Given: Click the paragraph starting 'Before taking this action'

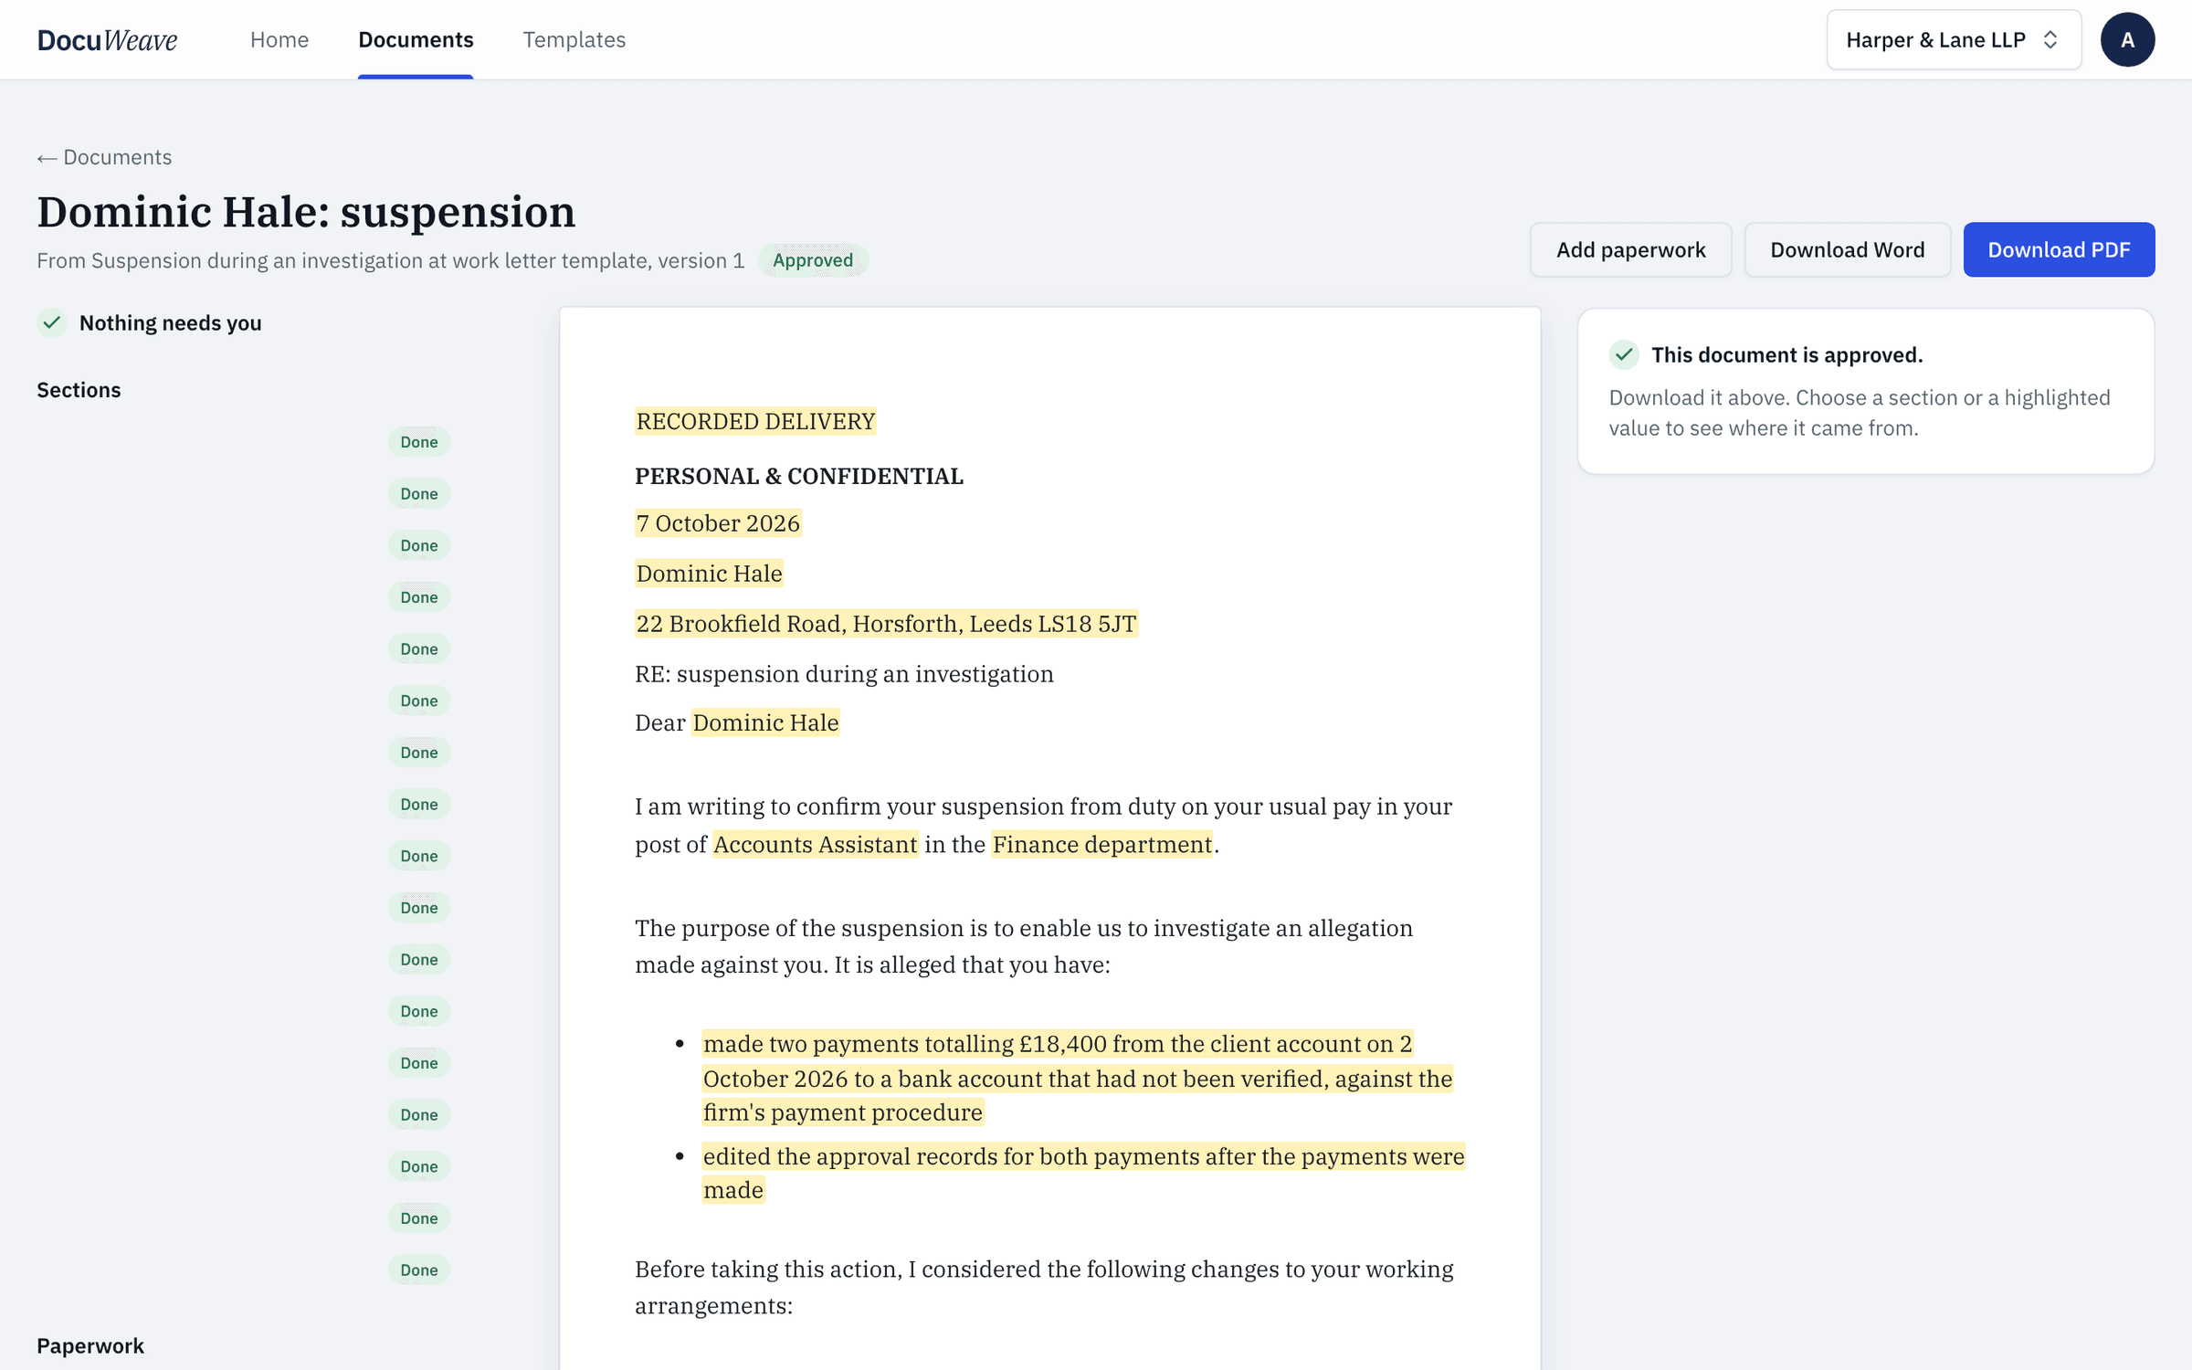Looking at the screenshot, I should pyautogui.click(x=1044, y=1287).
